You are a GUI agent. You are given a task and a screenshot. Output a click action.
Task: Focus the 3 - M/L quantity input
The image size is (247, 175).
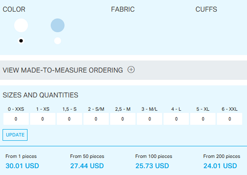pos(150,119)
